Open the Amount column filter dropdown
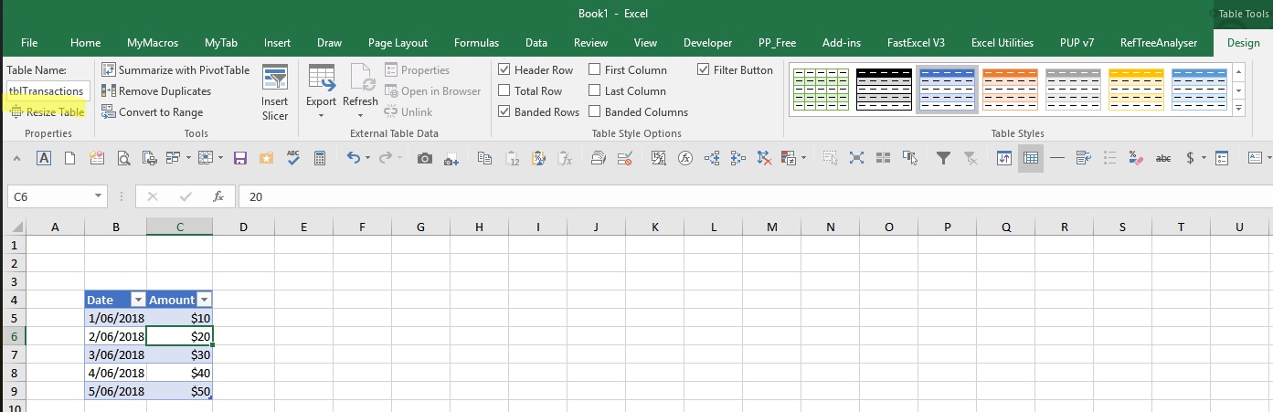Image resolution: width=1273 pixels, height=412 pixels. tap(205, 300)
